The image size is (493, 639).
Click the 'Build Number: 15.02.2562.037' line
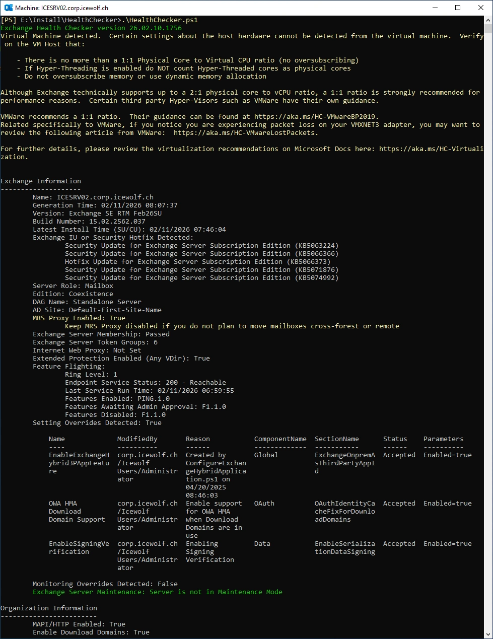click(x=89, y=222)
